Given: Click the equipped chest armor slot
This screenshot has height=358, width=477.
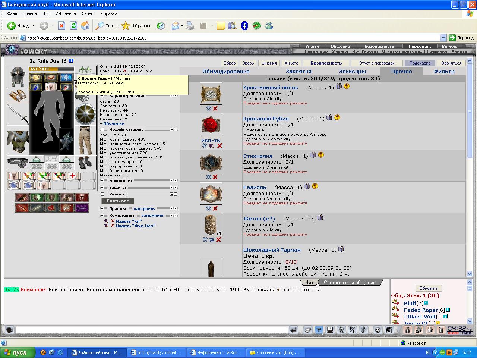Looking at the screenshot, I should point(18,140).
